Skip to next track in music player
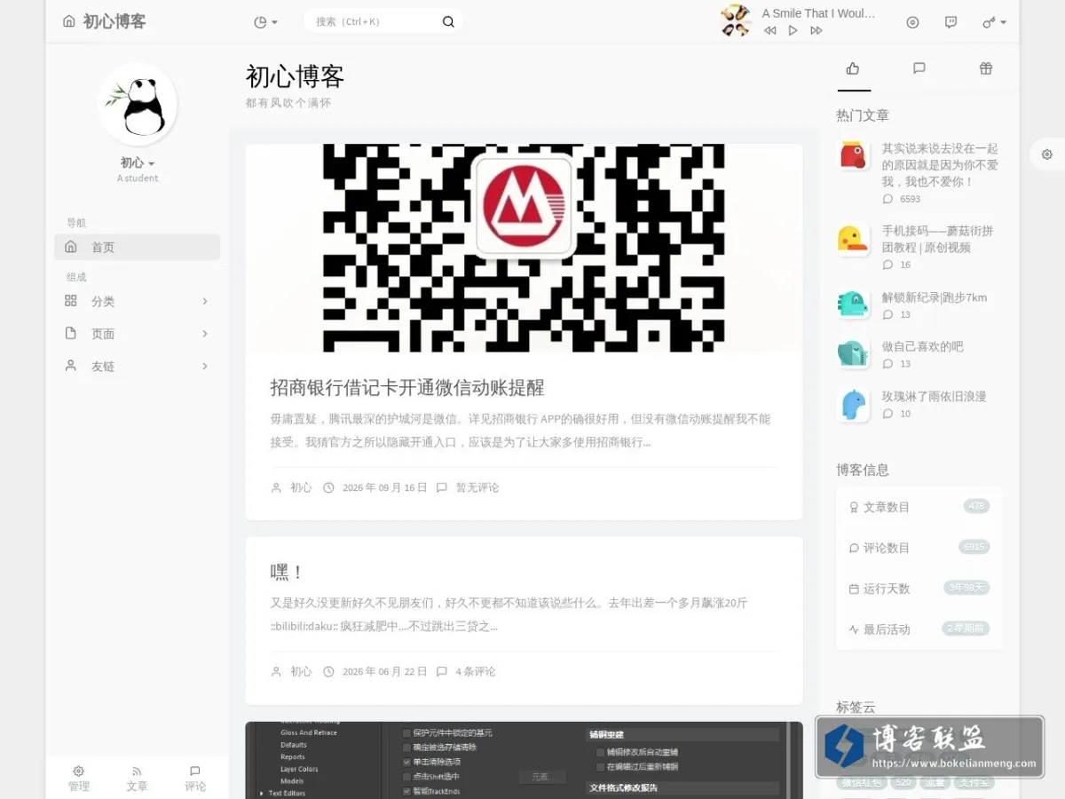The height and width of the screenshot is (799, 1065). click(x=816, y=30)
